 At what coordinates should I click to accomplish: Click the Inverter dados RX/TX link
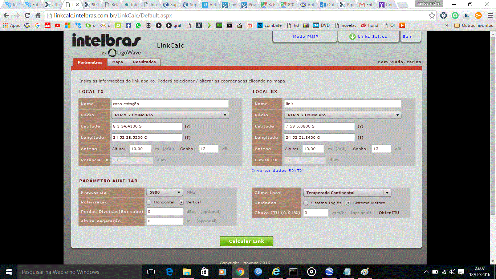pos(277,171)
